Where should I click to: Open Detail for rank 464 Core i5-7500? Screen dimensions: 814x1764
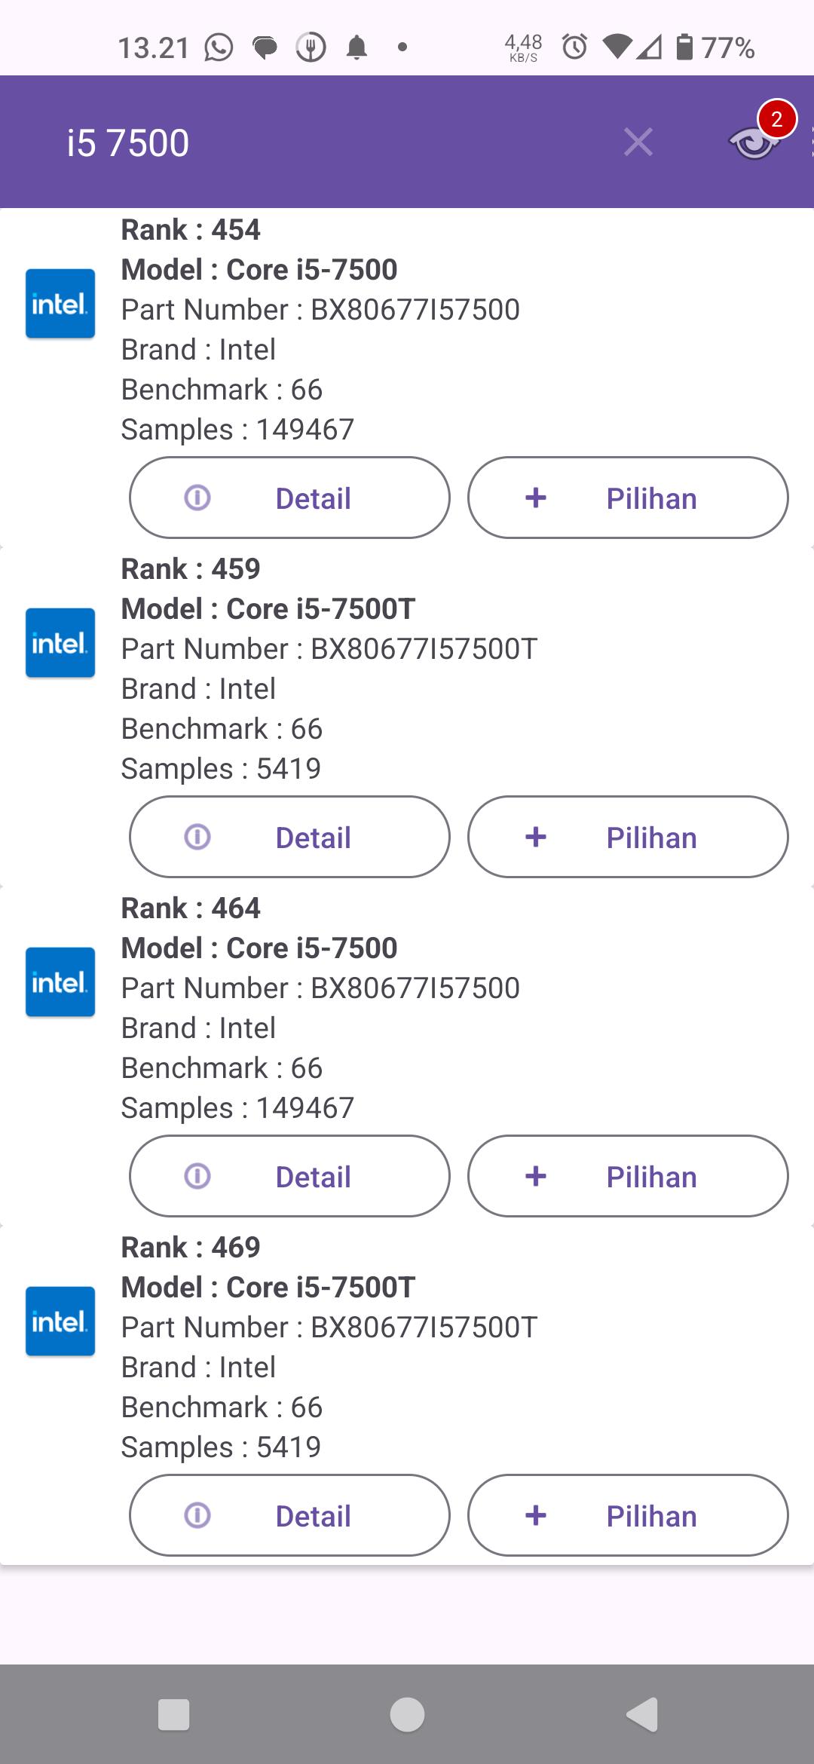point(289,1176)
